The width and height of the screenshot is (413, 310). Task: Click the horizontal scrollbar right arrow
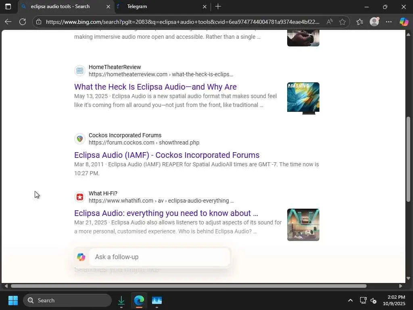(x=400, y=286)
